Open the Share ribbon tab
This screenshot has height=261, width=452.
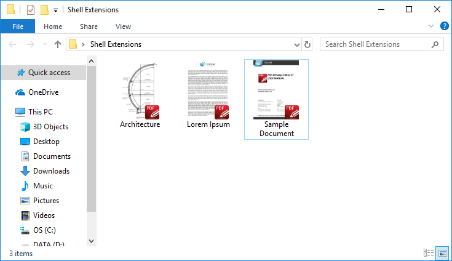click(89, 26)
